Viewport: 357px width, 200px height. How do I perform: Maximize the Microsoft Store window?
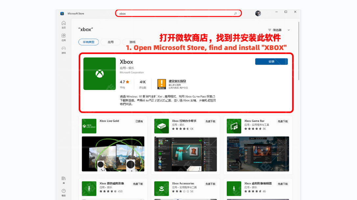click(x=286, y=12)
